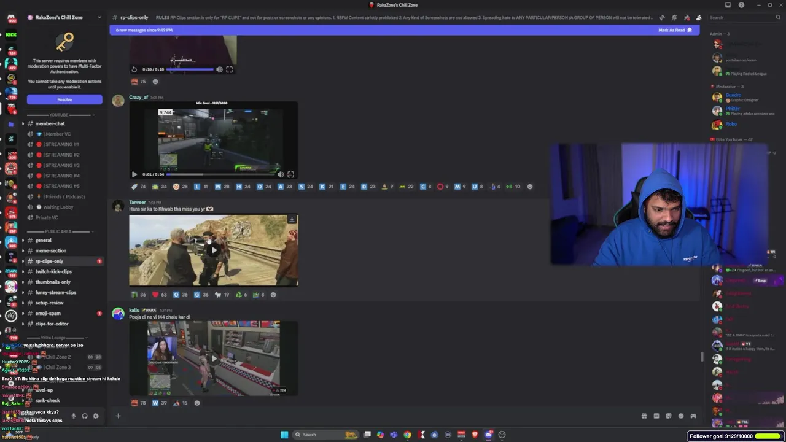Image resolution: width=786 pixels, height=442 pixels.
Task: Click the plus attach button in message bar
Action: point(118,416)
